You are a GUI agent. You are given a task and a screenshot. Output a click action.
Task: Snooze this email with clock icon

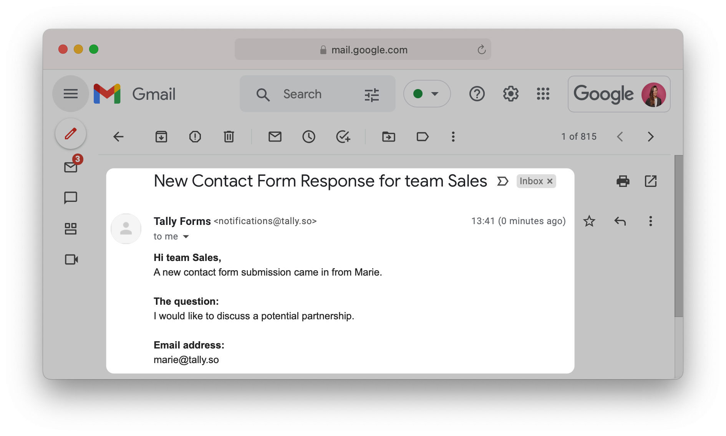click(309, 137)
